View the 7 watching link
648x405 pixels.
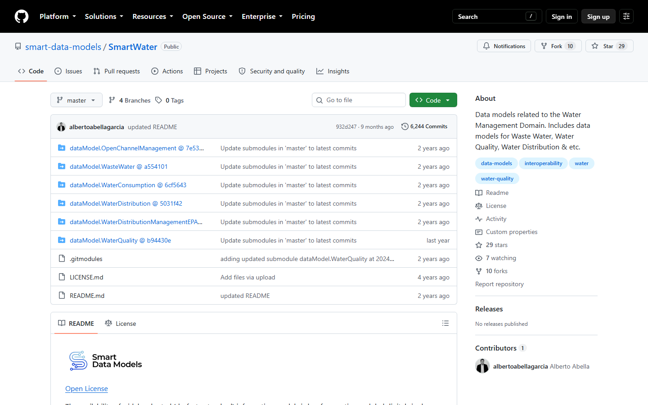496,258
